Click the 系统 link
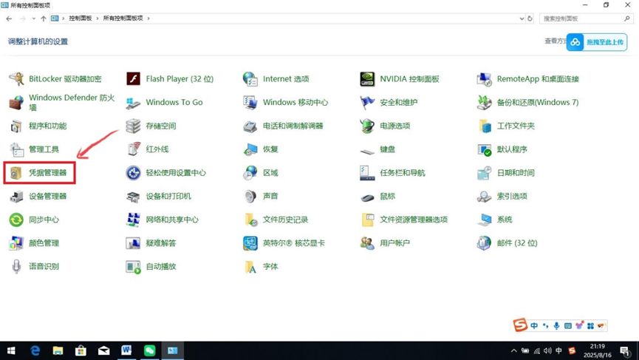 (505, 220)
